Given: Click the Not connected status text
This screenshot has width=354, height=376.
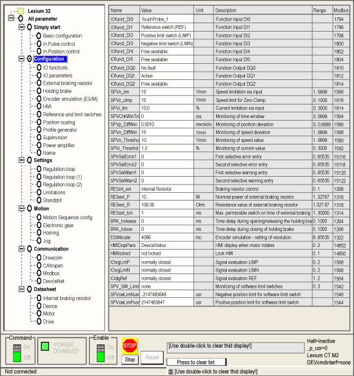Looking at the screenshot, I should pos(21,371).
